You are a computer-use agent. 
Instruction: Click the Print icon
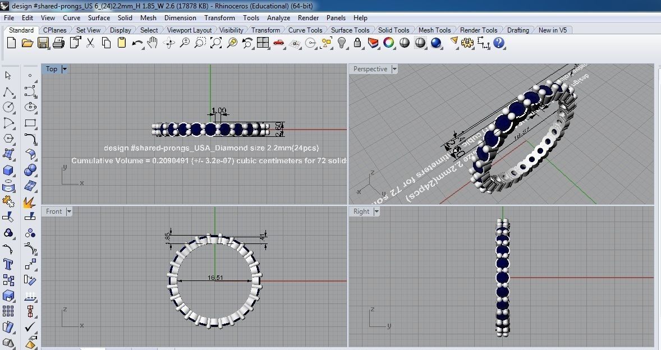(58, 43)
